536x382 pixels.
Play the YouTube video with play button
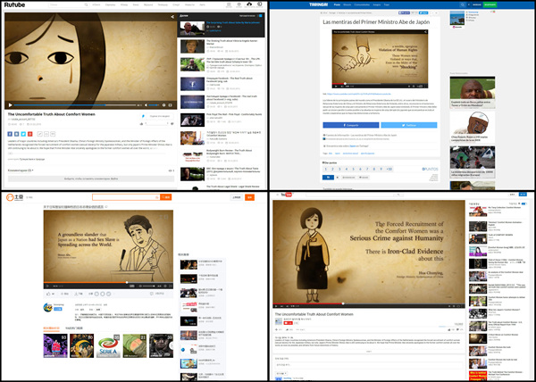click(x=277, y=305)
